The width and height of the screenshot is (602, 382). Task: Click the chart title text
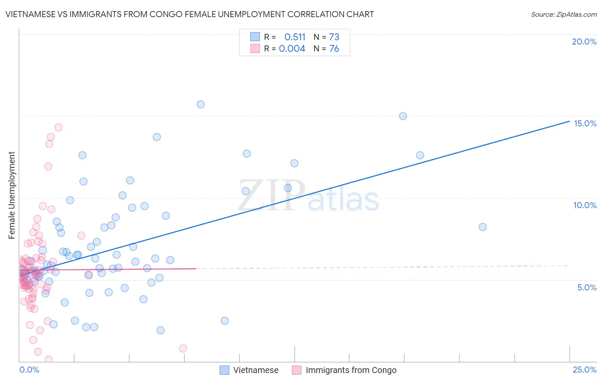pyautogui.click(x=190, y=14)
